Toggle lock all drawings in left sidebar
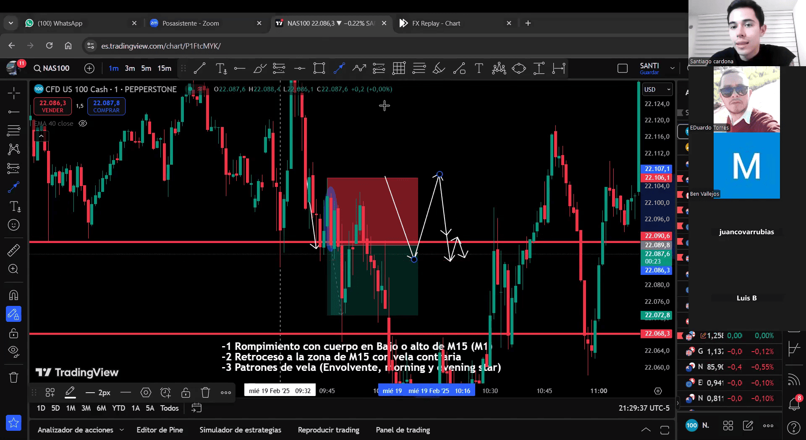 (13, 333)
